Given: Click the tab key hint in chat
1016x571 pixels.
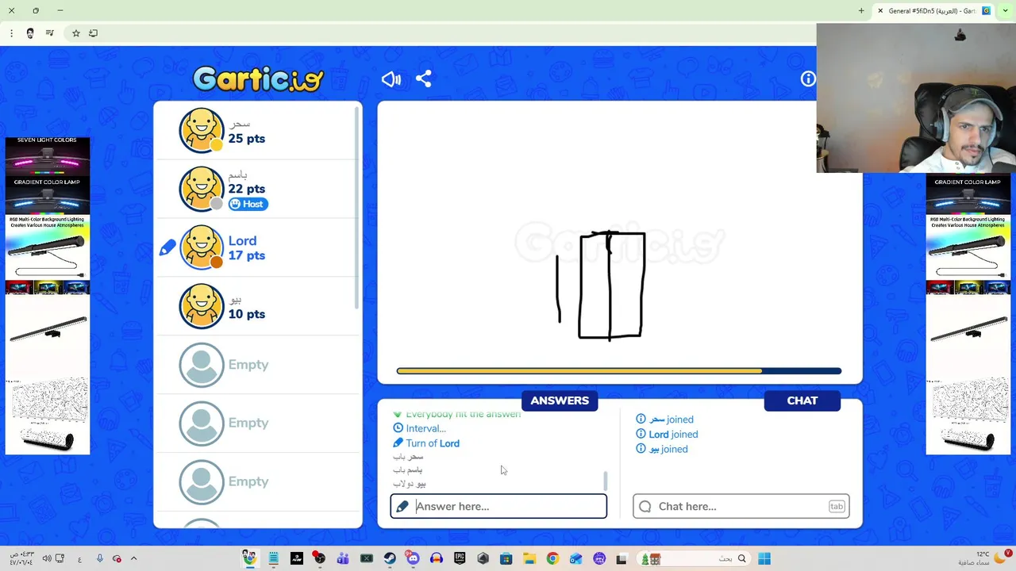Looking at the screenshot, I should click(837, 506).
